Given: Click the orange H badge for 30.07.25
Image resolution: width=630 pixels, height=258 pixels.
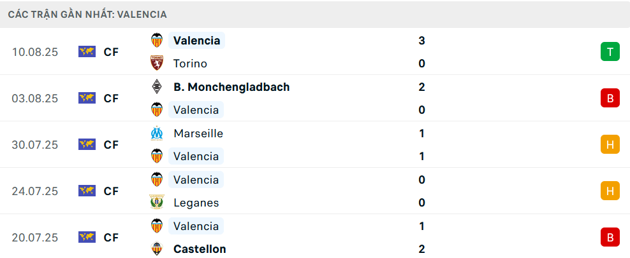Looking at the screenshot, I should click(x=610, y=145).
